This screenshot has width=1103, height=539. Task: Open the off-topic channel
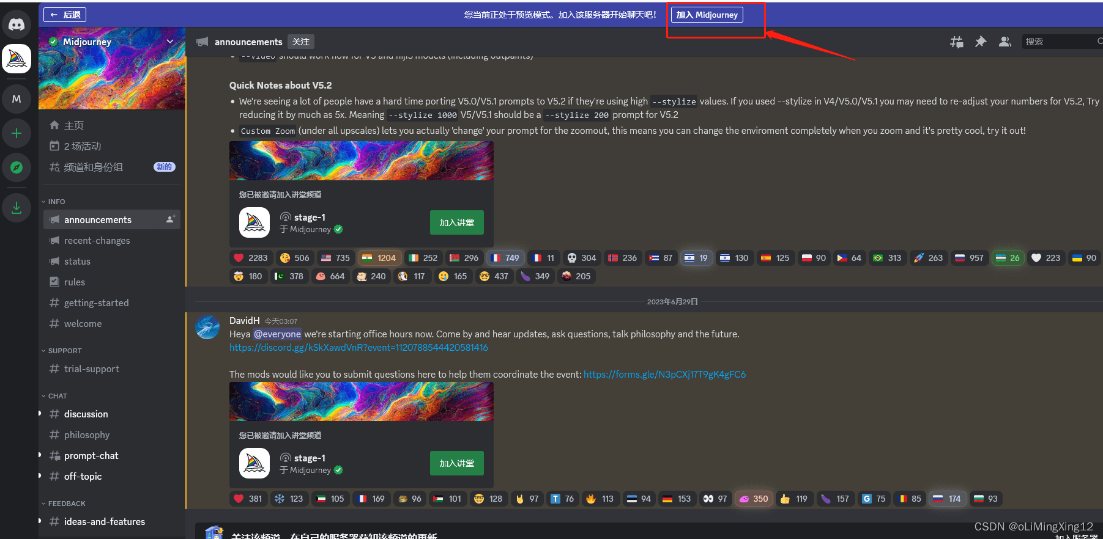(x=112, y=476)
